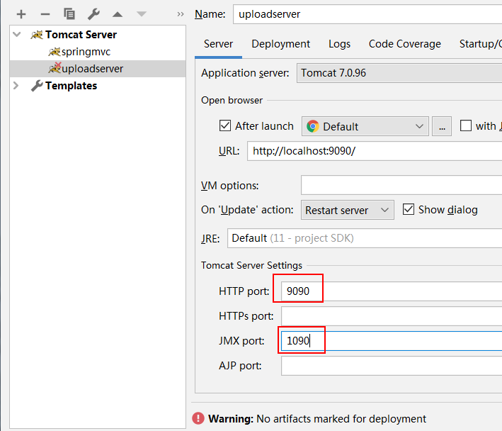Open the JRE selection field

click(x=365, y=238)
